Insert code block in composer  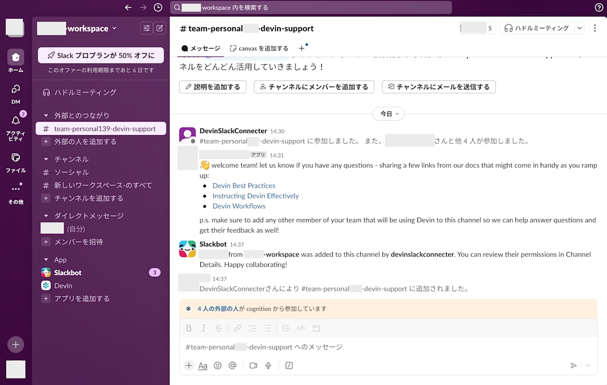[x=316, y=328]
